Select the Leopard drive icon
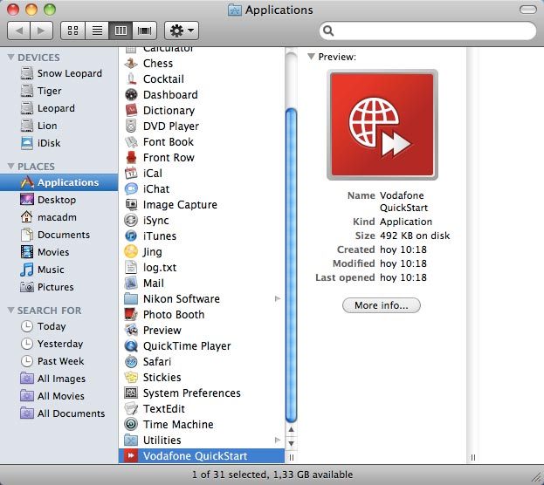The height and width of the screenshot is (485, 544). [x=27, y=108]
